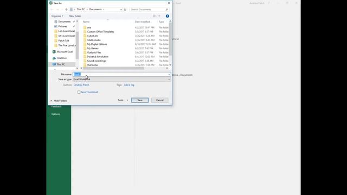The image size is (347, 195).
Task: Select Lets Learn Excel in navigation pane
Action: [66, 31]
